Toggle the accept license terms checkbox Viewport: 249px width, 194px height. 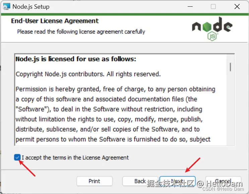(x=17, y=158)
